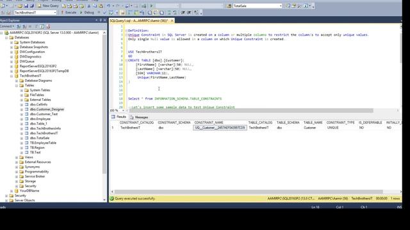The width and height of the screenshot is (410, 230).
Task: Switch output to Results to File
Action: 161,12
